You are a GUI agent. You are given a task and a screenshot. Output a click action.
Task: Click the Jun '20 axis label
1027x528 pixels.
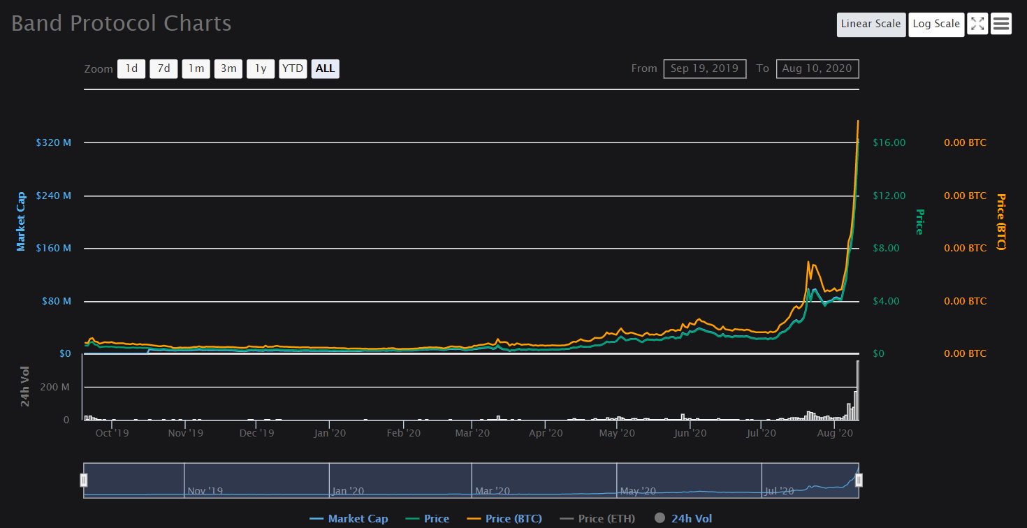690,433
